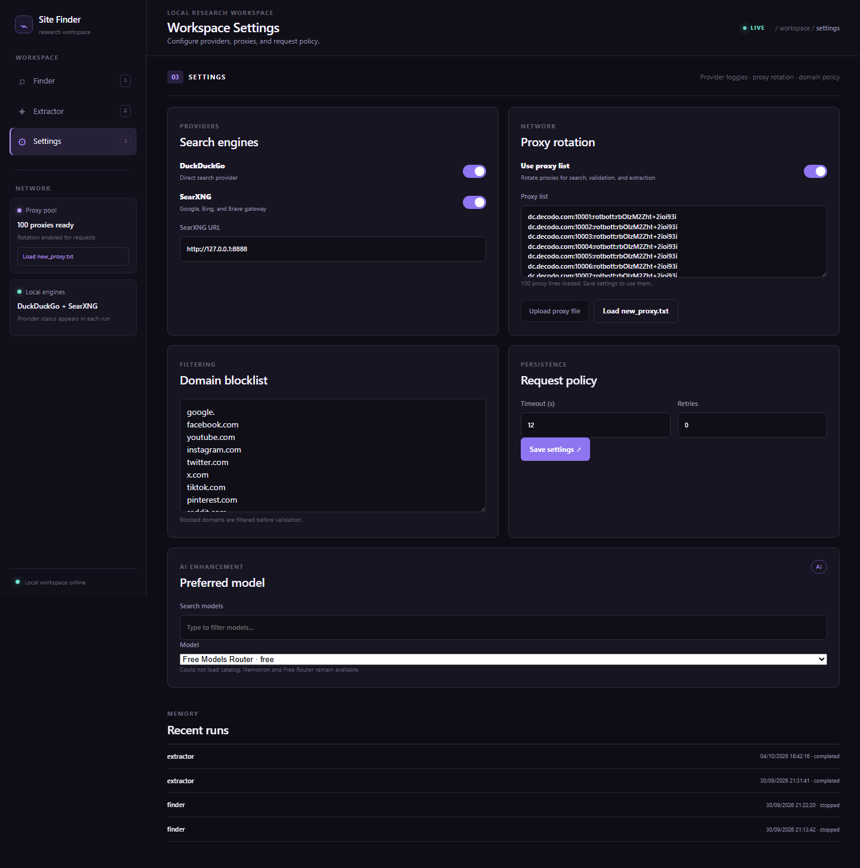
Task: Click the "Could not load catalog" message
Action: click(269, 670)
